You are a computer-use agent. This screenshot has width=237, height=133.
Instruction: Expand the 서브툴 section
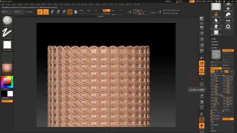pos(213,39)
